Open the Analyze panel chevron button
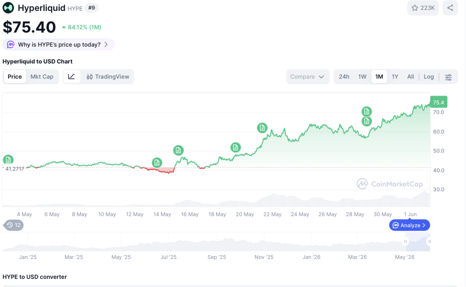Screen dimensions: 466x287 point(409,225)
